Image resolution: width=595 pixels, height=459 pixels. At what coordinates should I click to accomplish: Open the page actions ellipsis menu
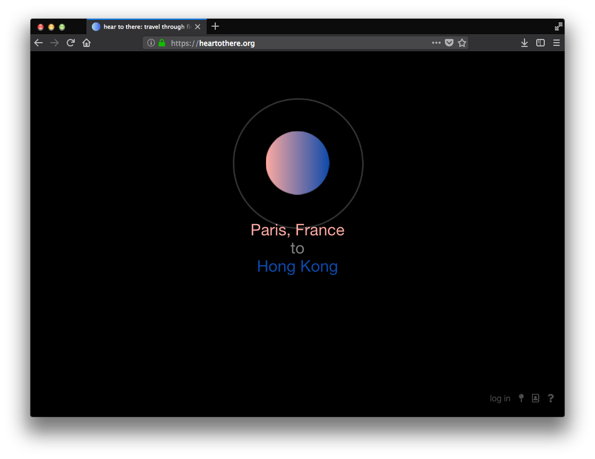click(x=436, y=43)
